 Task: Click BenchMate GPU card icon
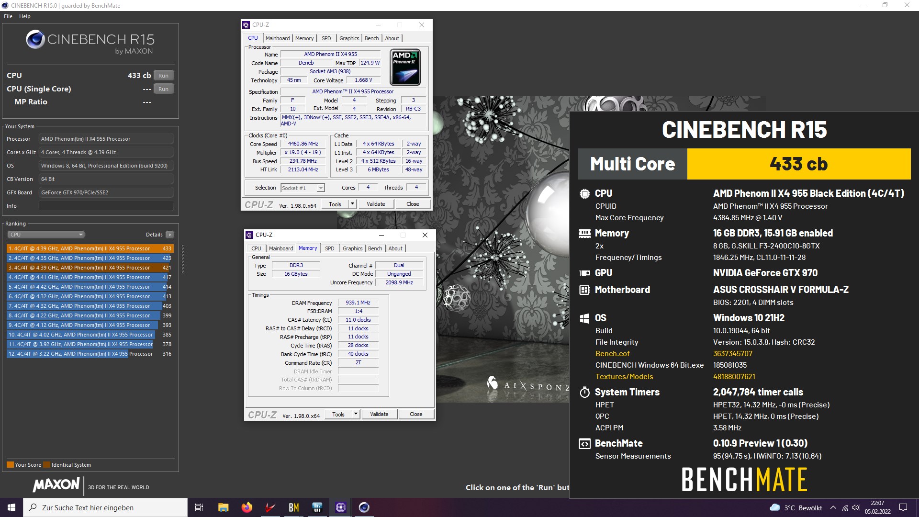pyautogui.click(x=584, y=273)
